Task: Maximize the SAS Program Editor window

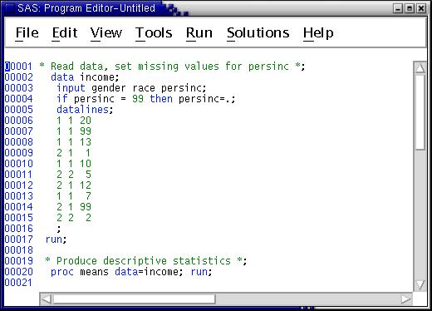Action: [x=410, y=8]
